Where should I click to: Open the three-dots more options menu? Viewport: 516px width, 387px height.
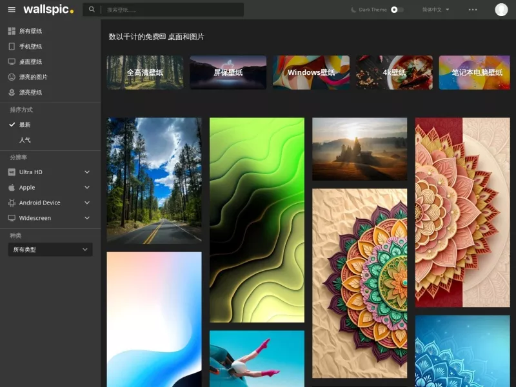[x=473, y=10]
